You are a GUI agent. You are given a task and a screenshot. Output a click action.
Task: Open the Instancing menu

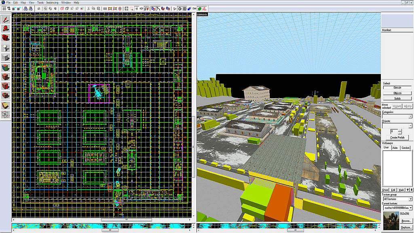tap(52, 2)
